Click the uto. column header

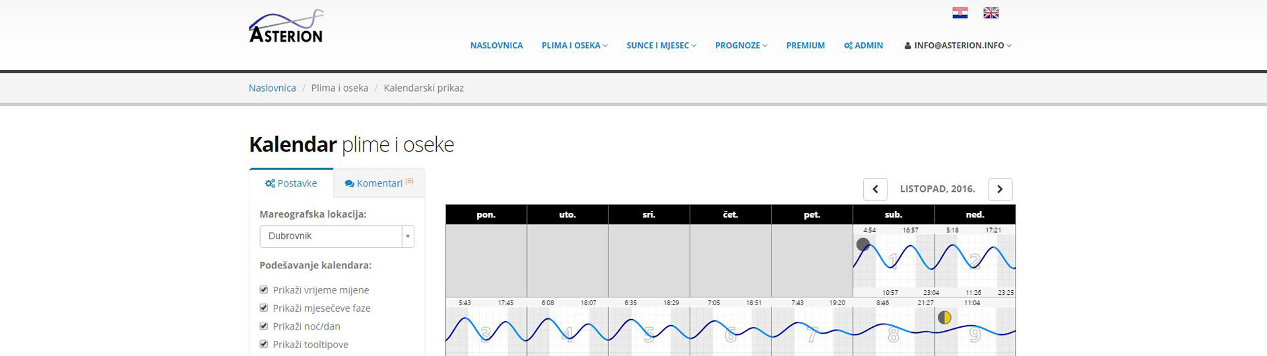pos(568,214)
